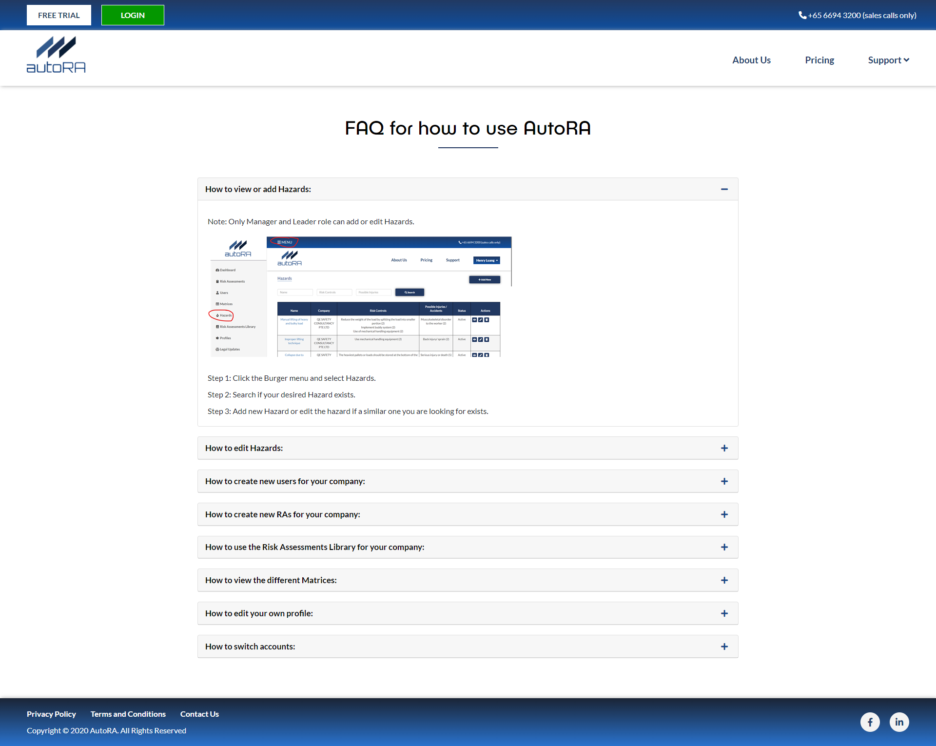Open the Support dropdown menu
The width and height of the screenshot is (936, 746).
tap(888, 60)
